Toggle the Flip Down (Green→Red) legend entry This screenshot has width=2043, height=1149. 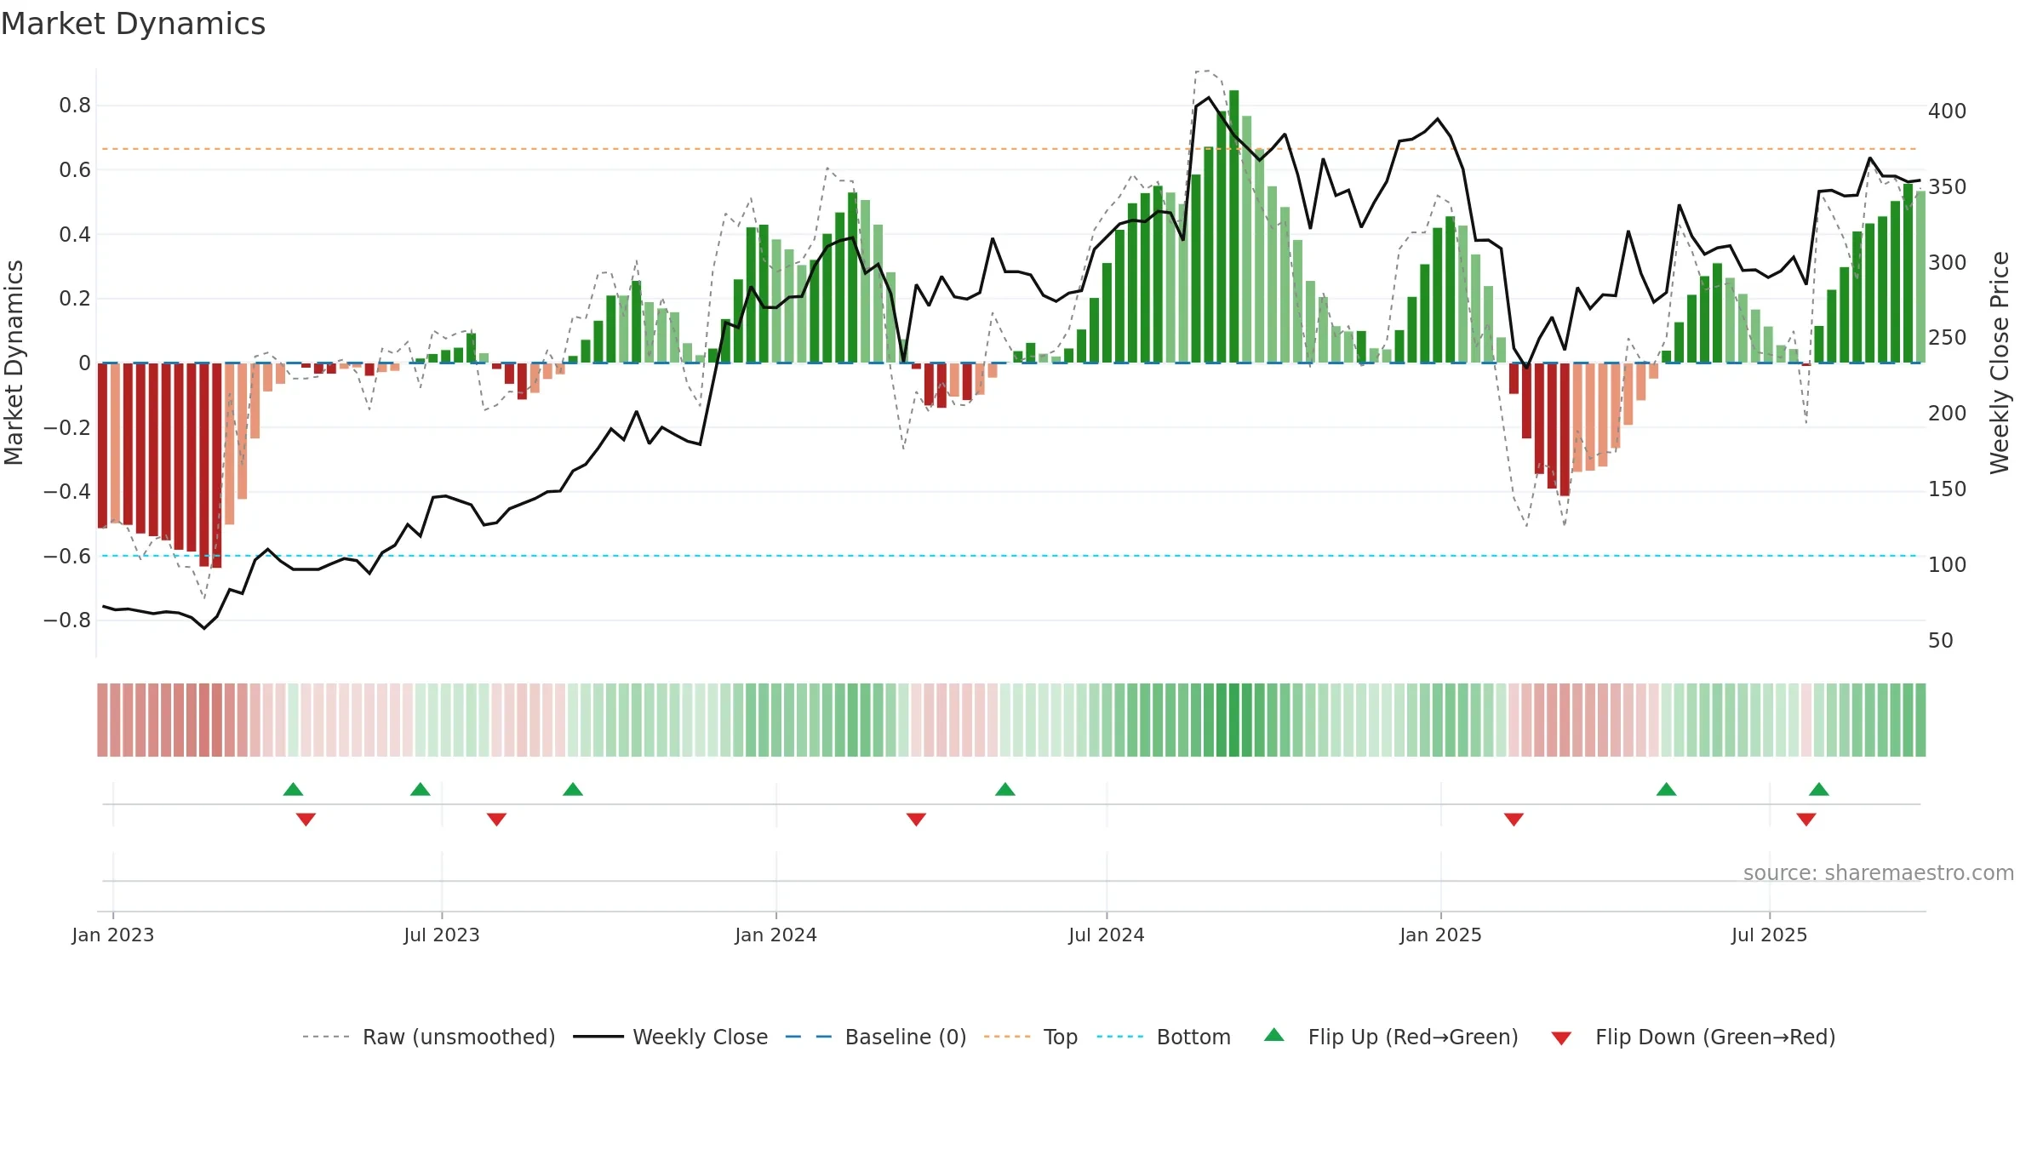pos(1692,1037)
